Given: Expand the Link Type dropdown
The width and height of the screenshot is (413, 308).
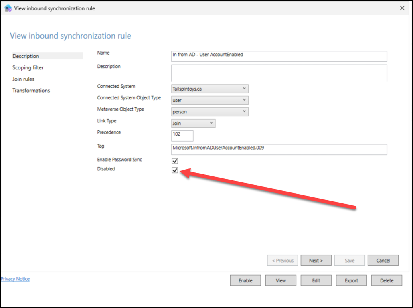Looking at the screenshot, I should (193, 124).
